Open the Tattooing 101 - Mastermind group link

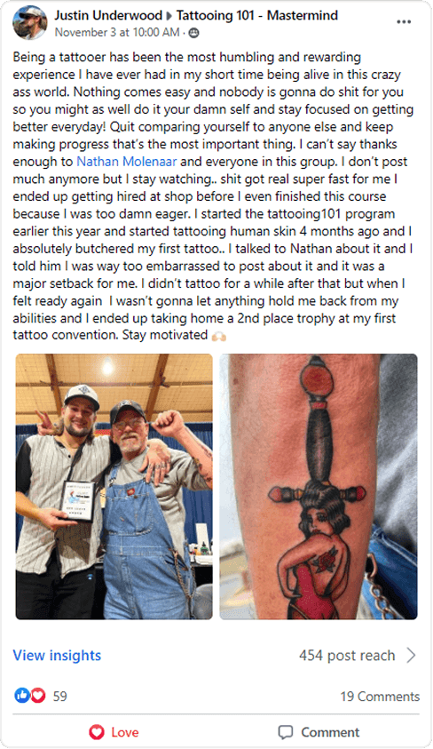(x=257, y=15)
